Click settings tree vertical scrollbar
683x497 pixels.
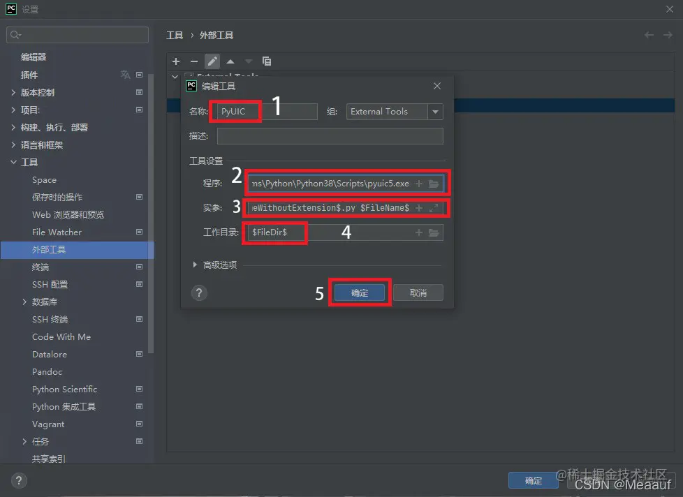pos(151,213)
